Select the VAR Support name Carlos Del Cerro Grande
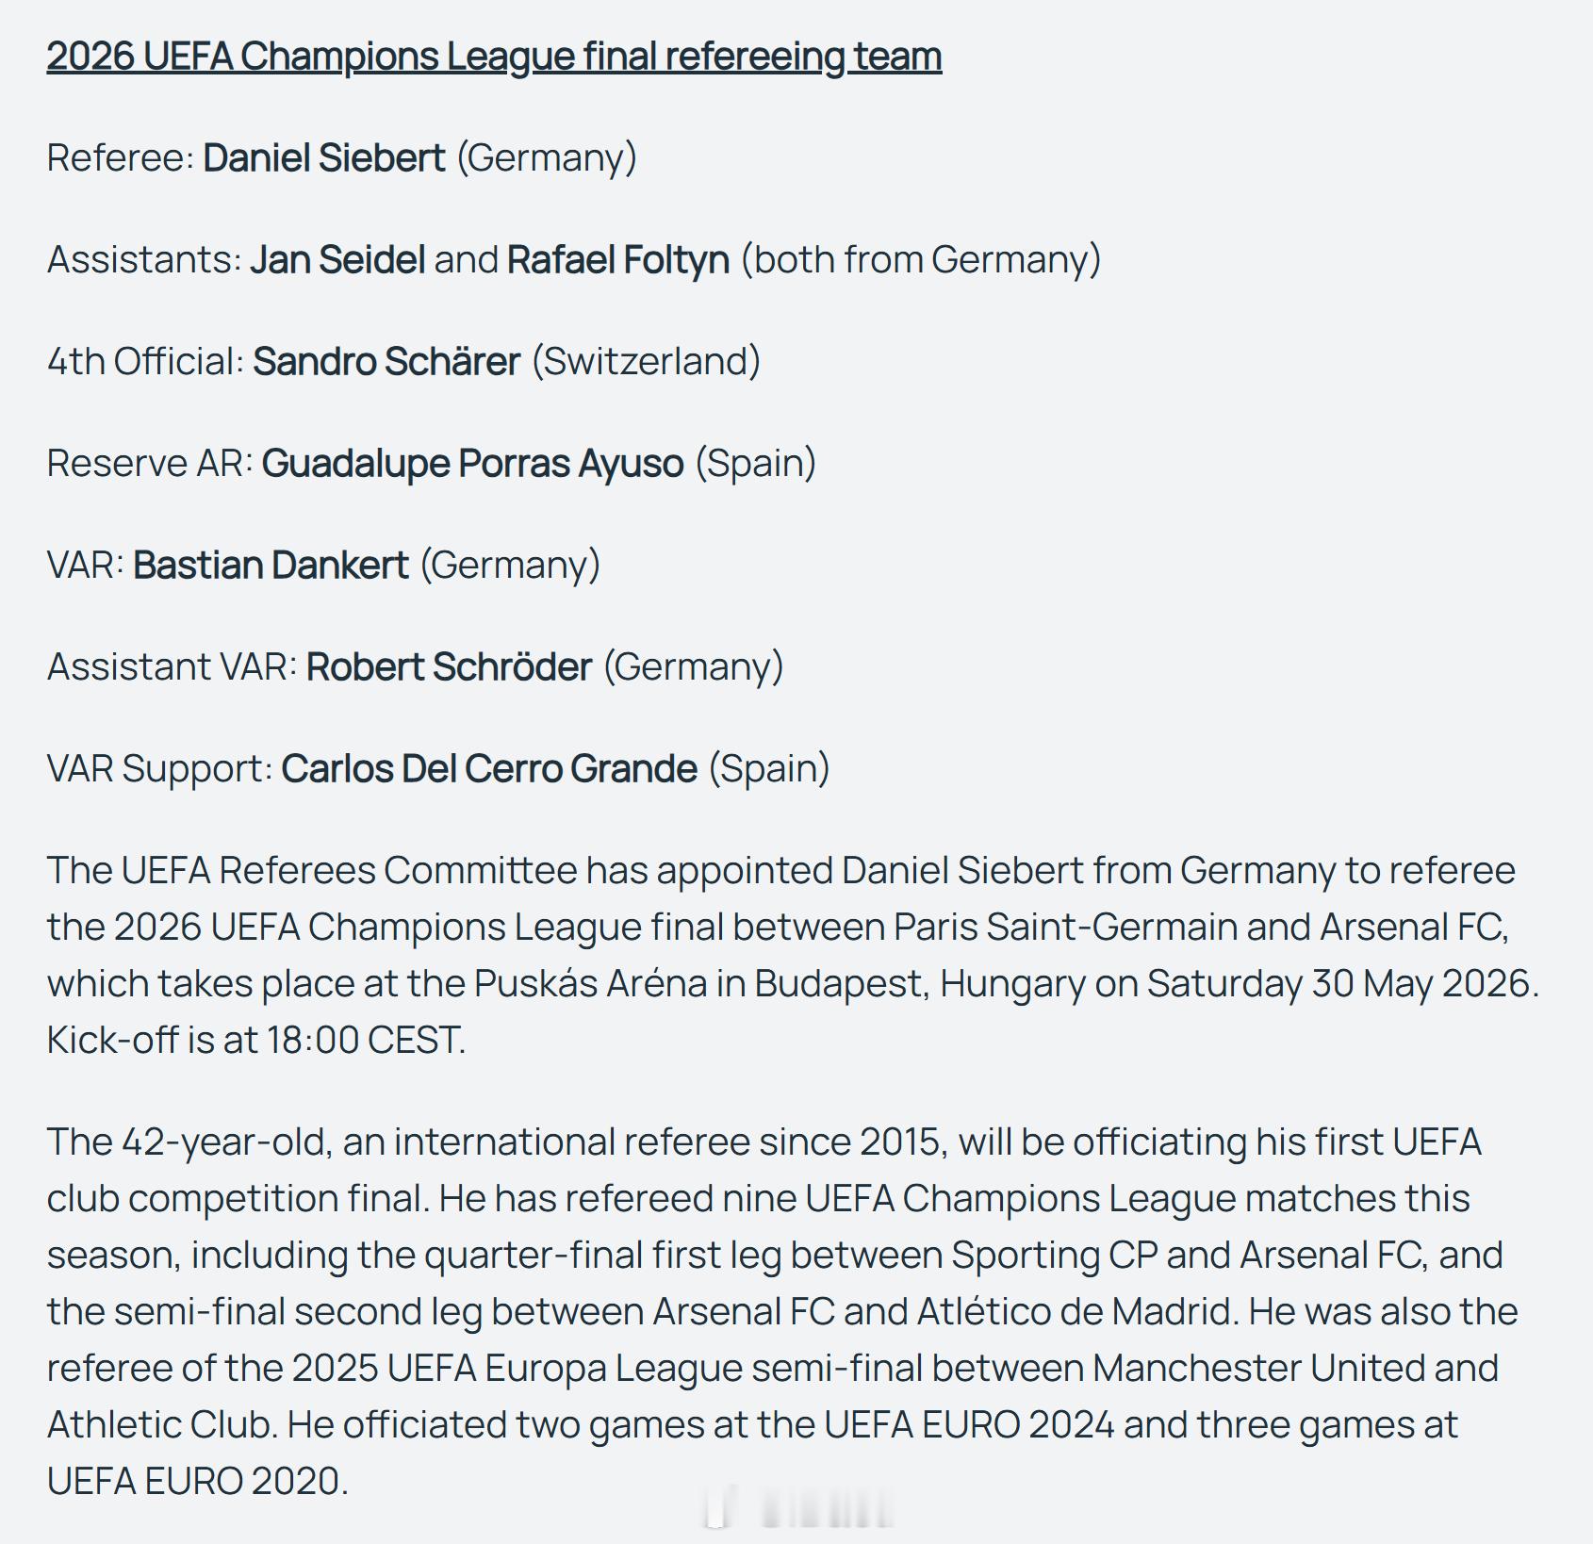Viewport: 1593px width, 1544px height. 489,768
